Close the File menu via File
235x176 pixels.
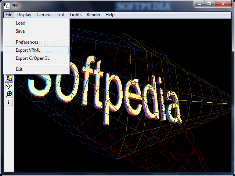[9, 15]
